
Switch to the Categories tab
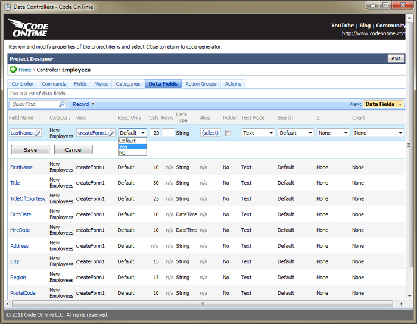[x=128, y=84]
